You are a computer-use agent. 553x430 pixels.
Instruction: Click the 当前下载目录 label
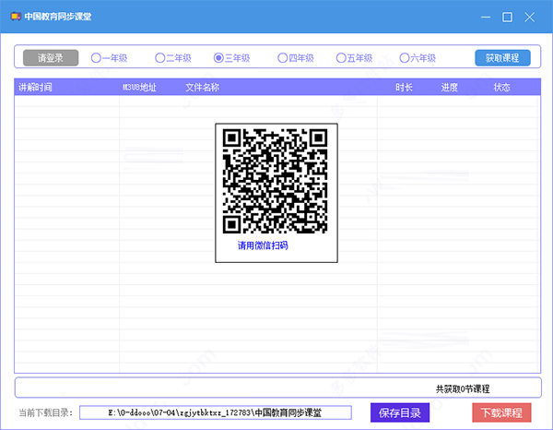click(x=45, y=412)
